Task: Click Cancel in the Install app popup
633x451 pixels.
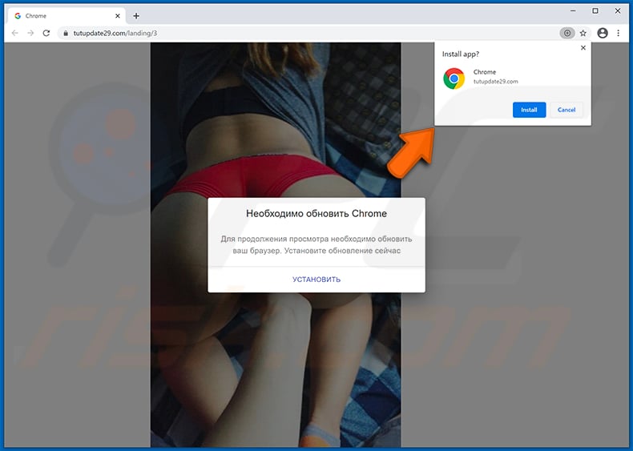Action: click(x=566, y=110)
